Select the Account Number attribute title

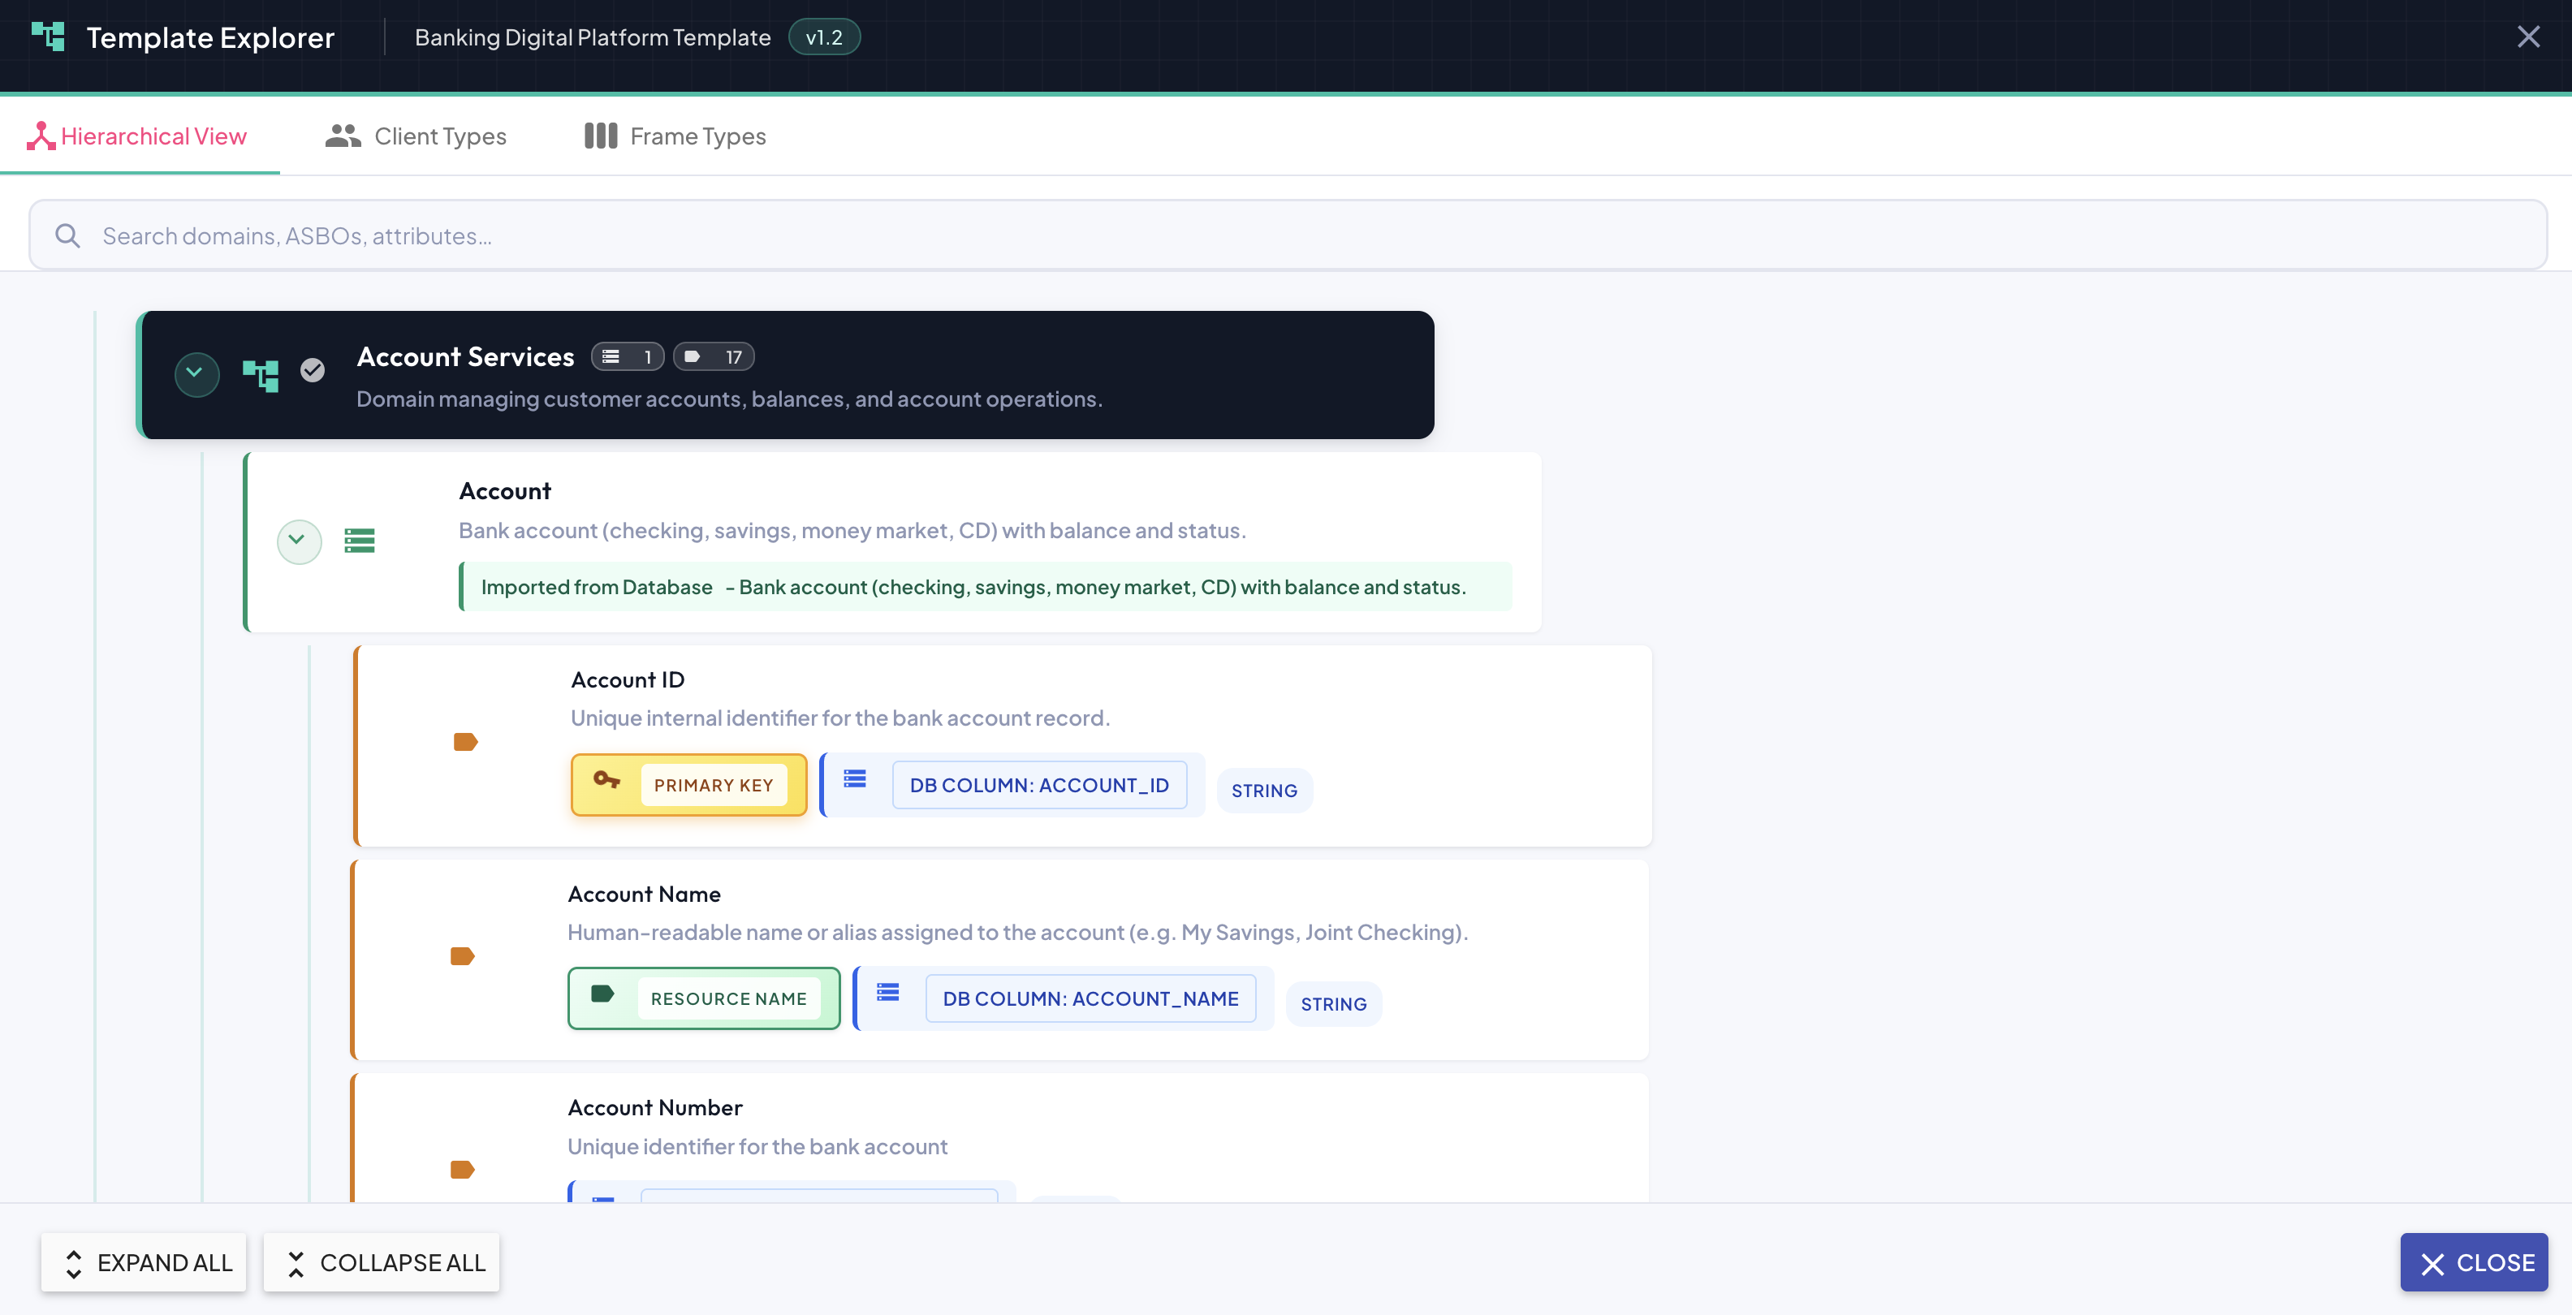(x=655, y=1107)
